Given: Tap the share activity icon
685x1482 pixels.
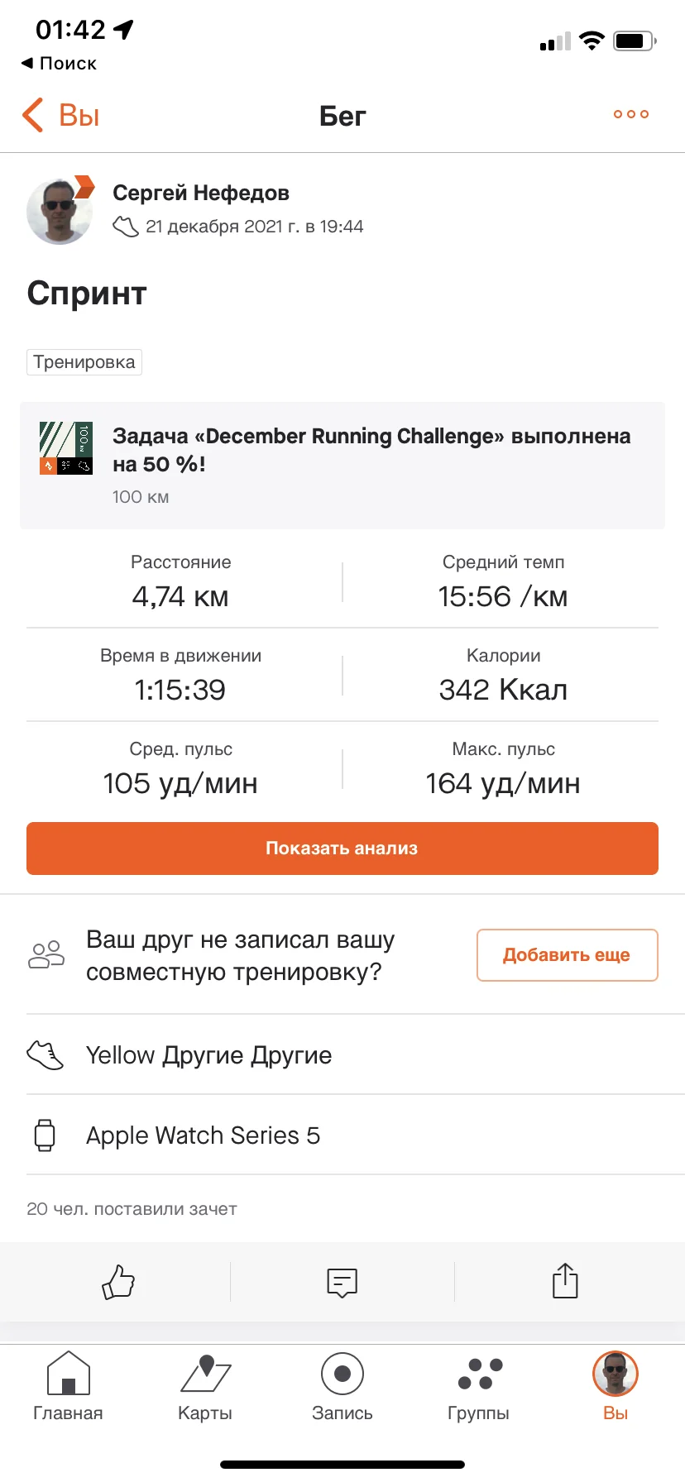Looking at the screenshot, I should tap(565, 1281).
